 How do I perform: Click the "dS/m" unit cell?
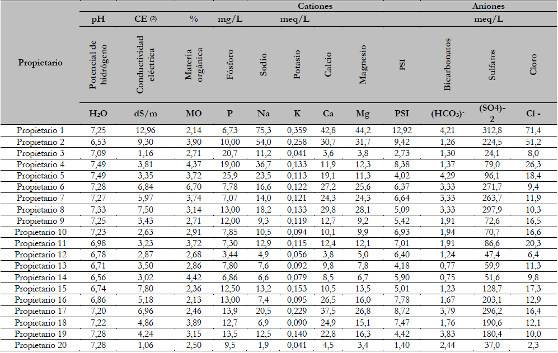(147, 114)
